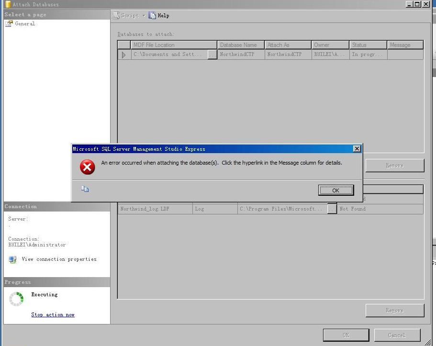
Task: Click OK in the error dialog
Action: pos(336,190)
